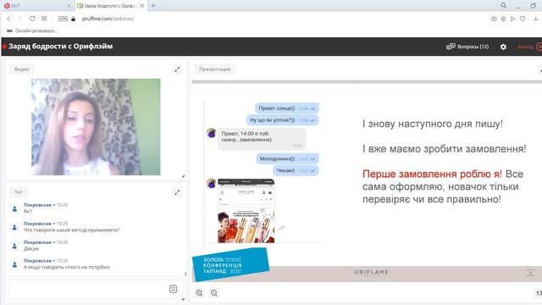Viewport: 542px width, 305px height.
Task: Open the Онлайн резервиро... bookmark
Action: pyautogui.click(x=32, y=30)
